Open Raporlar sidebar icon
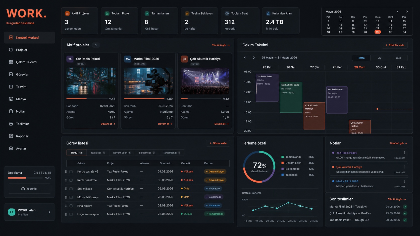Viewport: 420px width, 236px height. 11,136
